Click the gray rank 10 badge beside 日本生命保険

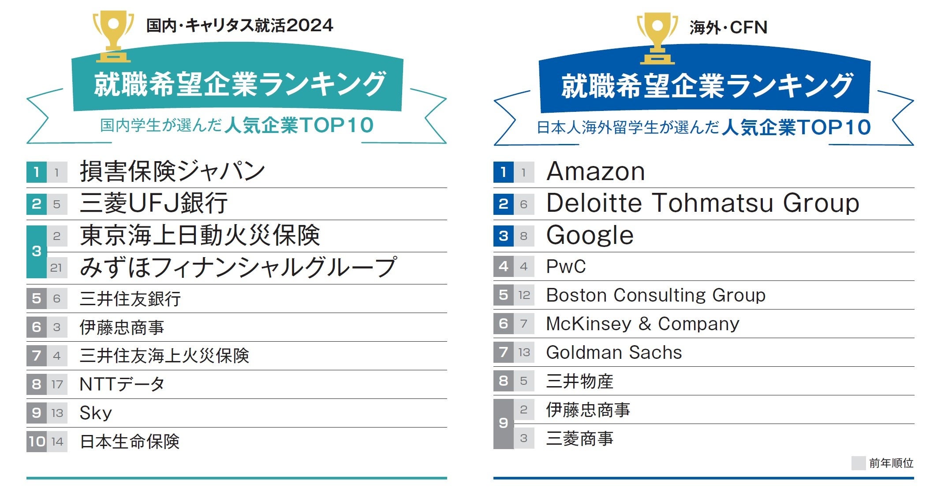(37, 442)
